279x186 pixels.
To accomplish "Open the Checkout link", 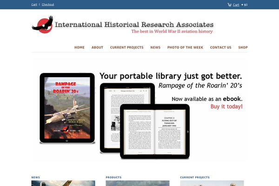I will coord(48,5).
